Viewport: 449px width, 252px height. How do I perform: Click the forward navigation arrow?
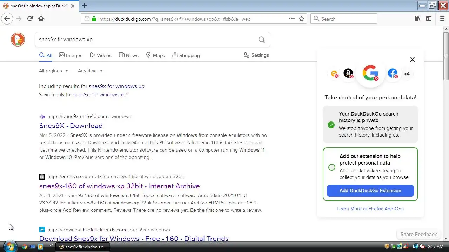[19, 19]
